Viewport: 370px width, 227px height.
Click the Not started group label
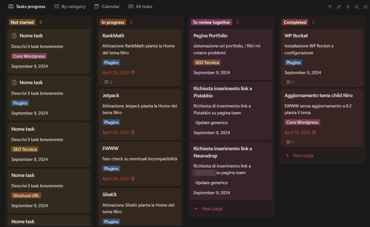click(22, 22)
